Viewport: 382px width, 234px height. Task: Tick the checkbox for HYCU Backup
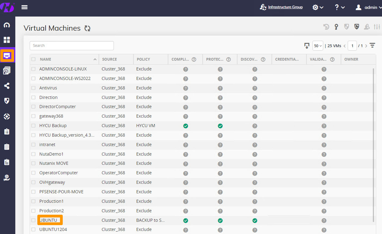pyautogui.click(x=33, y=126)
